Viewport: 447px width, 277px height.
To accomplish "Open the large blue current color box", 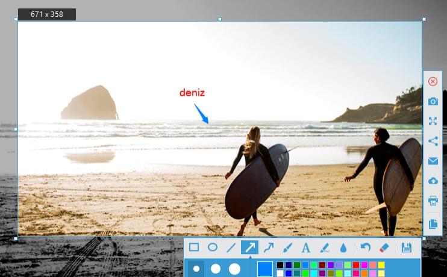I will 265,269.
